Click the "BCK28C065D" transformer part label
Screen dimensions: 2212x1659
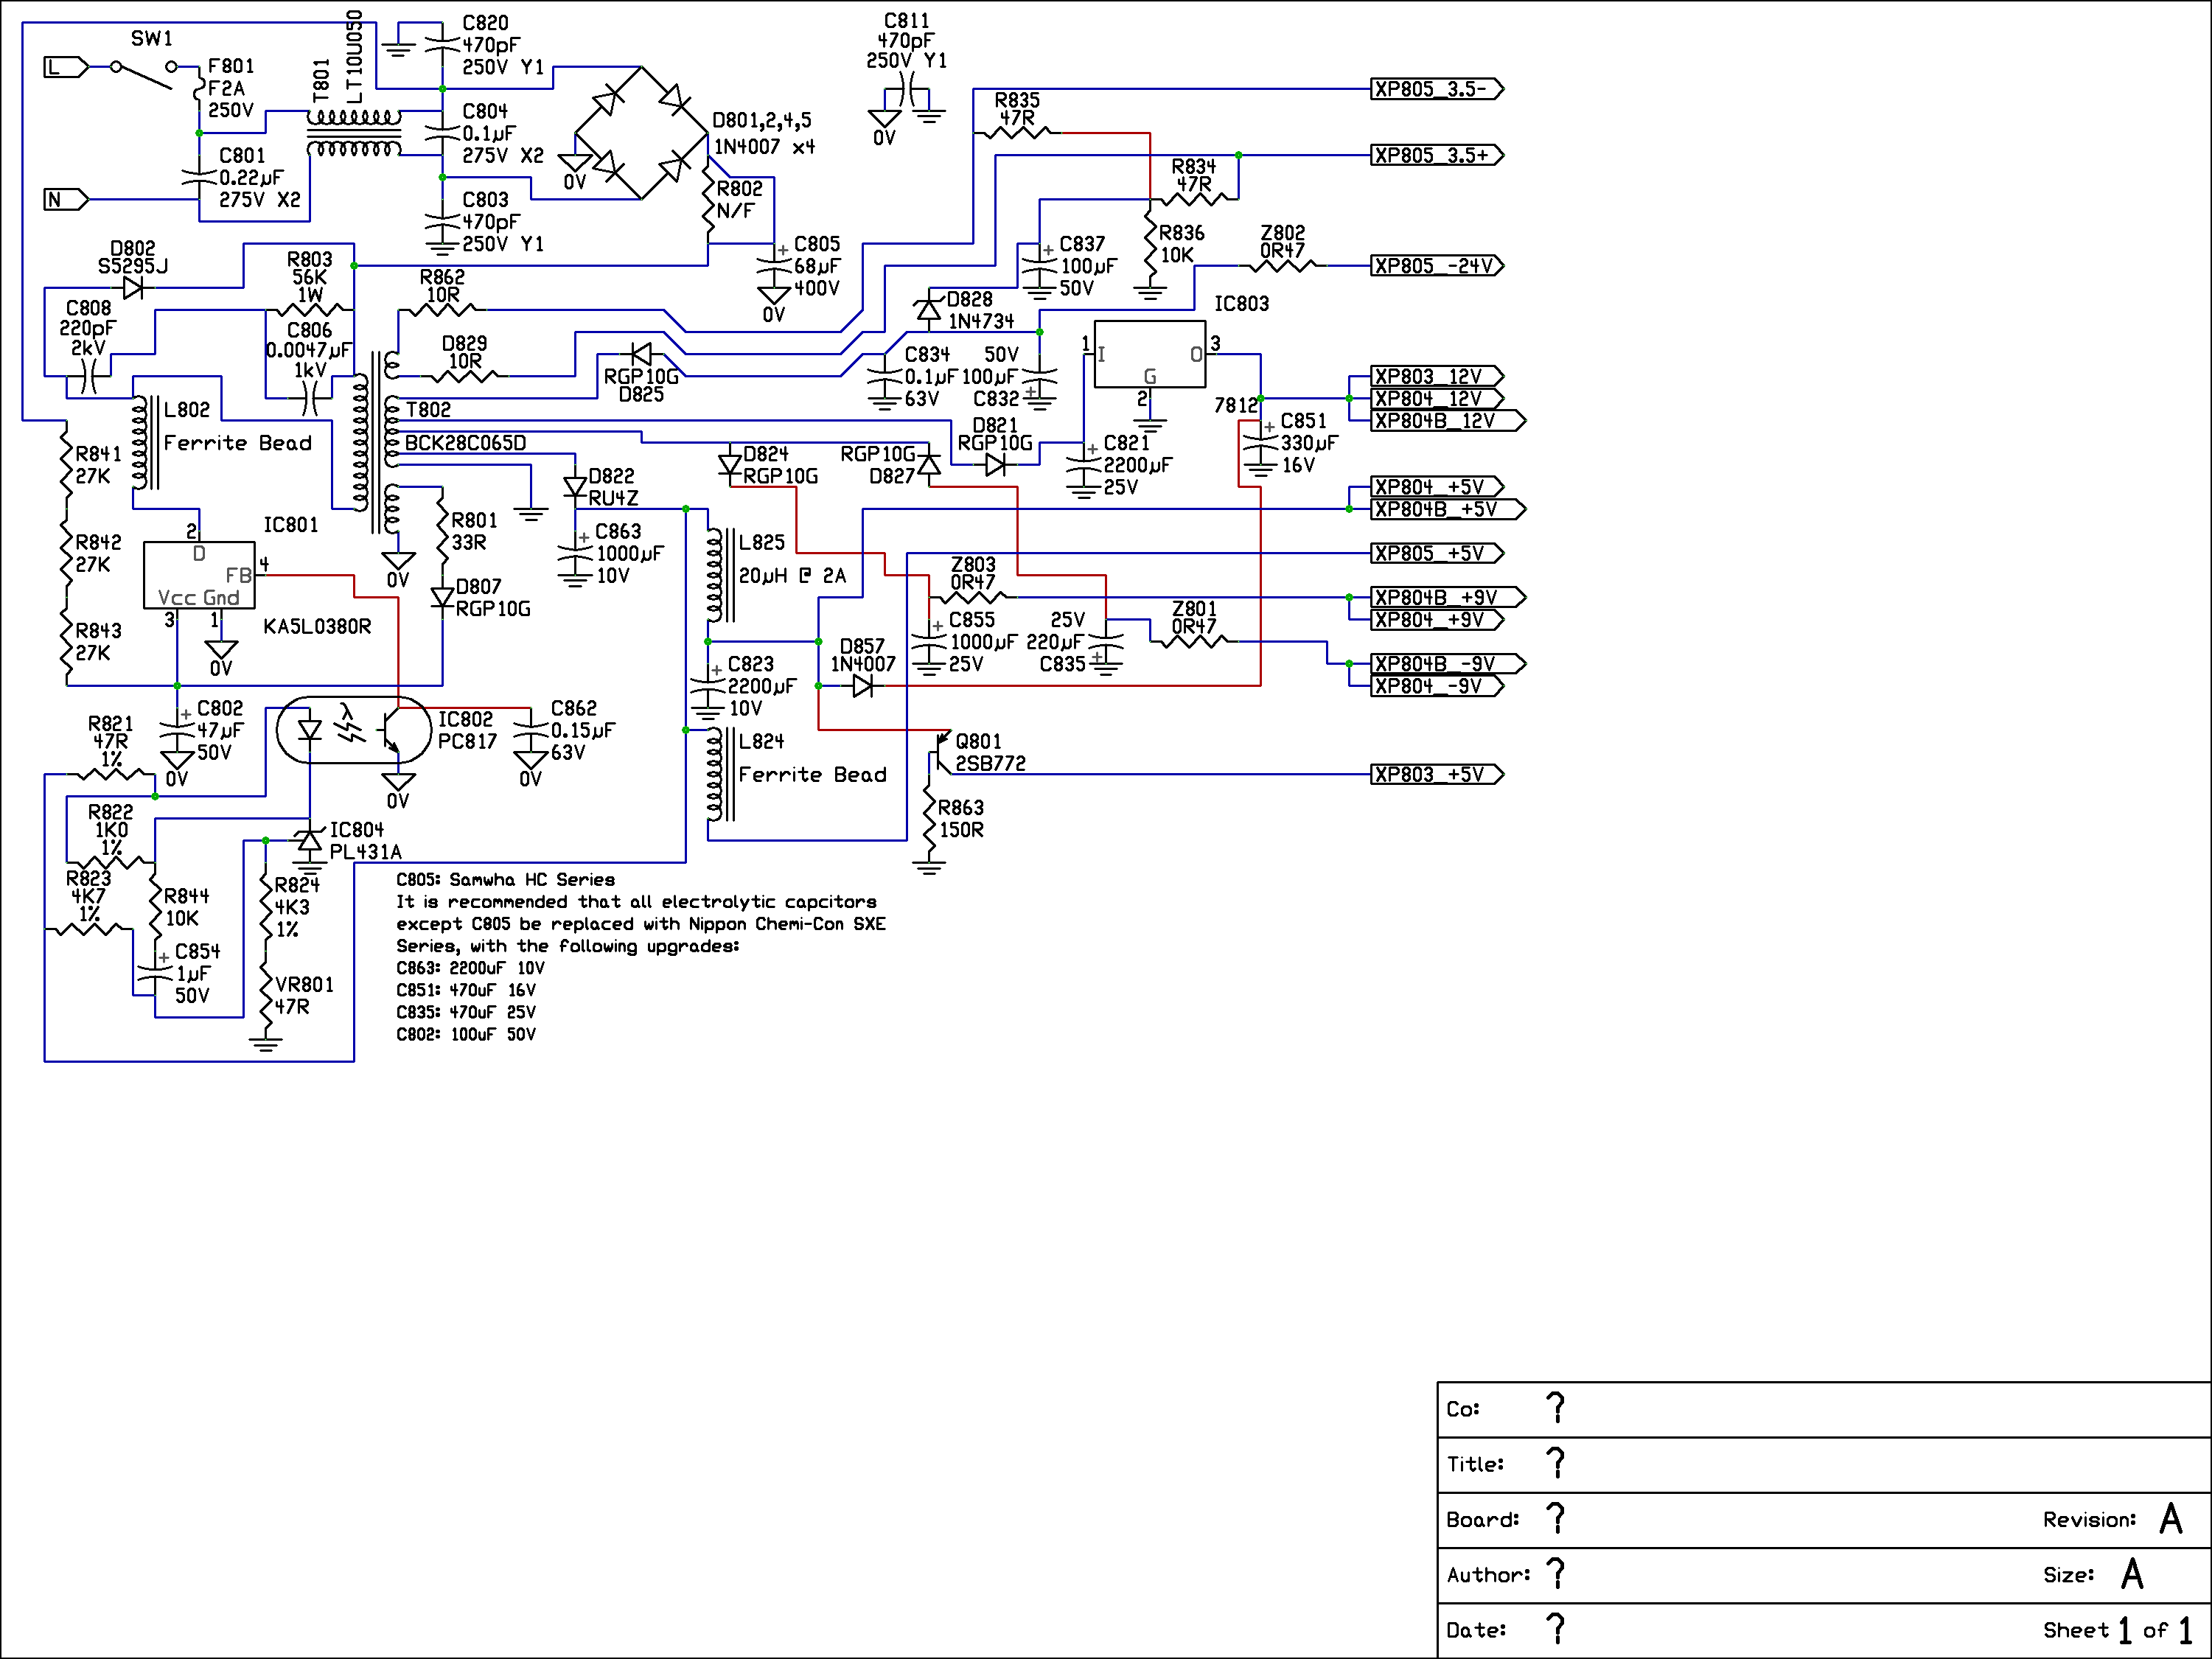[465, 443]
